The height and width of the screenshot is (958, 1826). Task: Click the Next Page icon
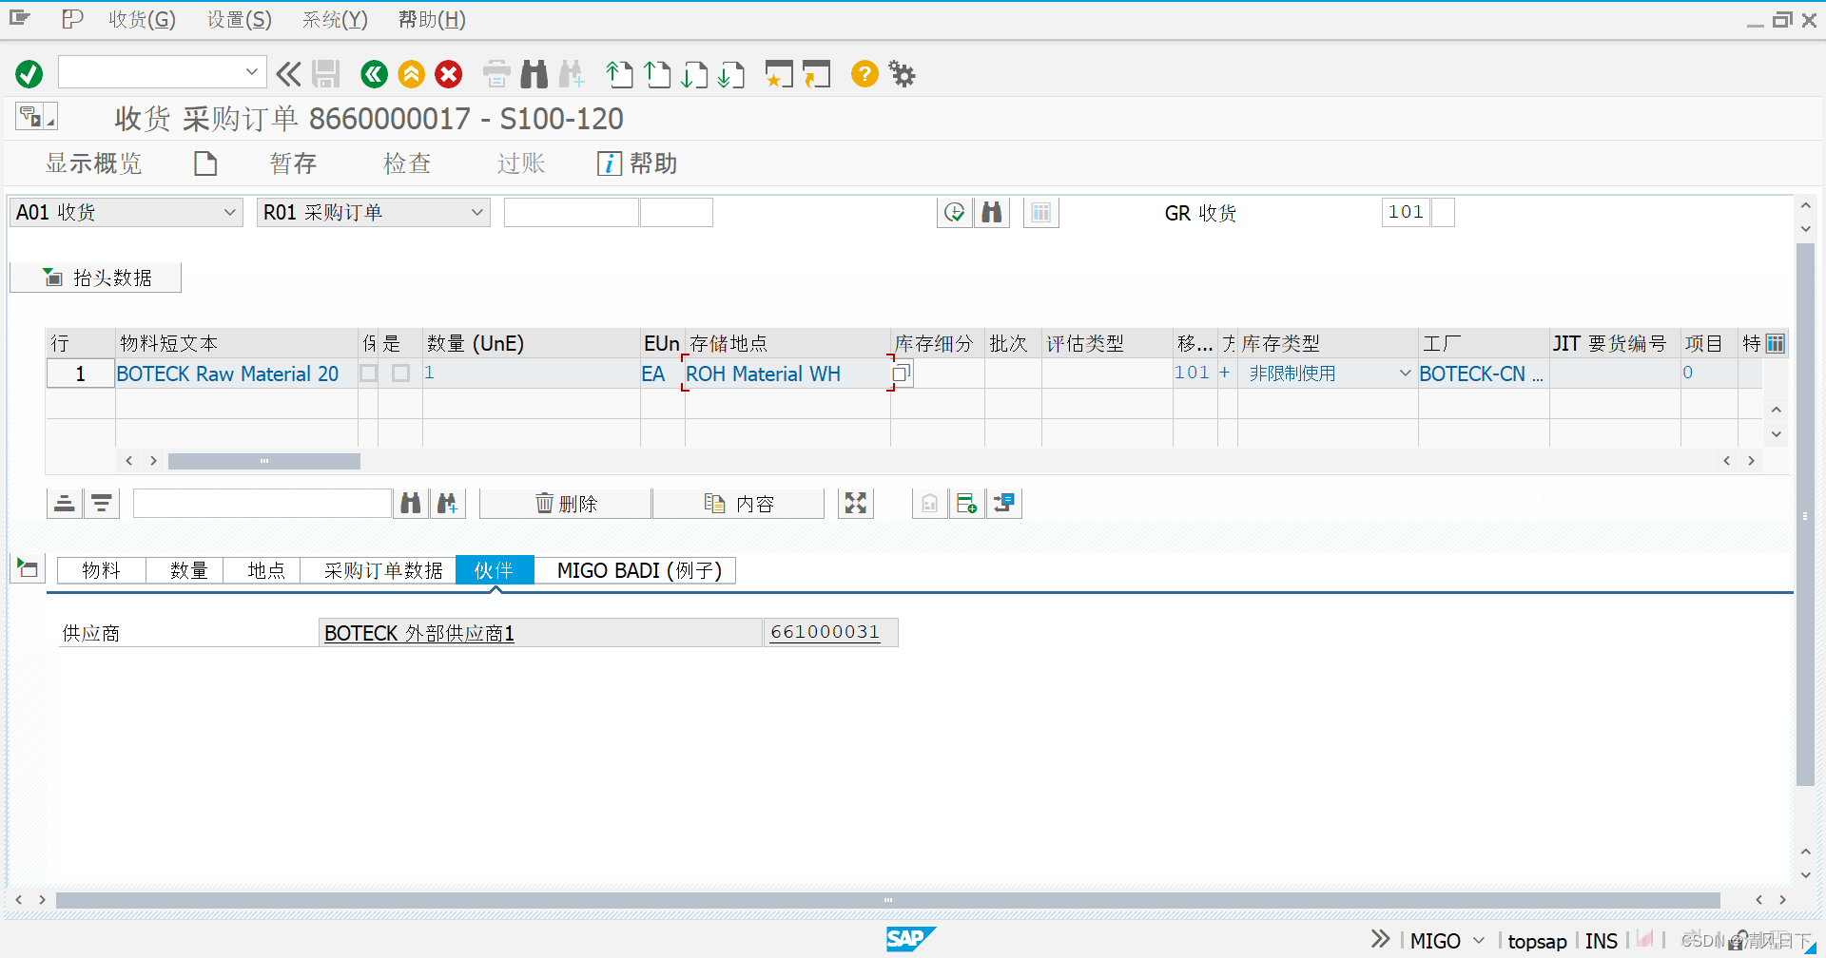pos(695,74)
